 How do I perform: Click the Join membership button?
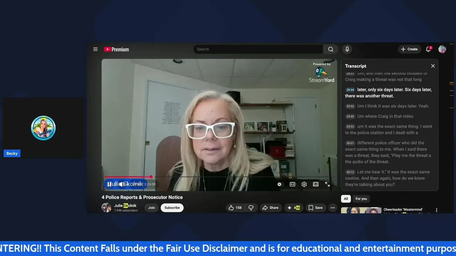(151, 208)
